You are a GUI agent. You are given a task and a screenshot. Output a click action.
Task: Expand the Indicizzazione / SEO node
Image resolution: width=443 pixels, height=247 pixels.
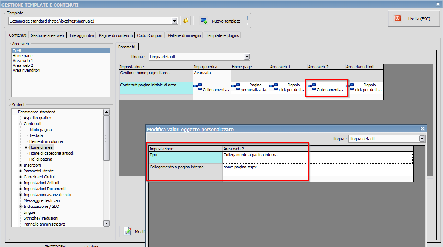(x=20, y=206)
